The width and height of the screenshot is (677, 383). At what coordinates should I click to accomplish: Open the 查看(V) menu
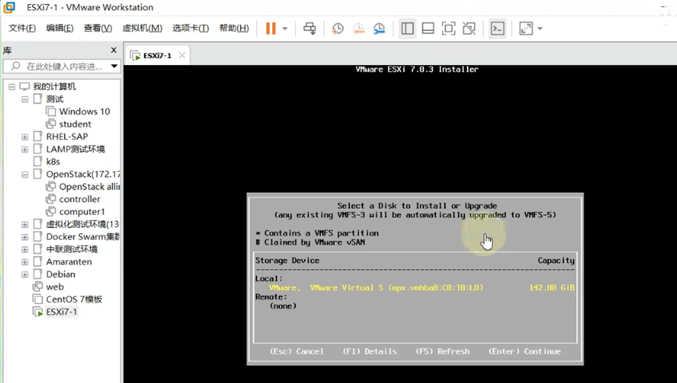[x=97, y=28]
